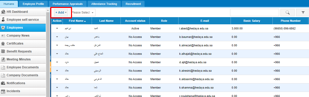Screen dimensions: 309x97
Task: Open the HR Dashboard sidebar icon
Action: click(3, 12)
